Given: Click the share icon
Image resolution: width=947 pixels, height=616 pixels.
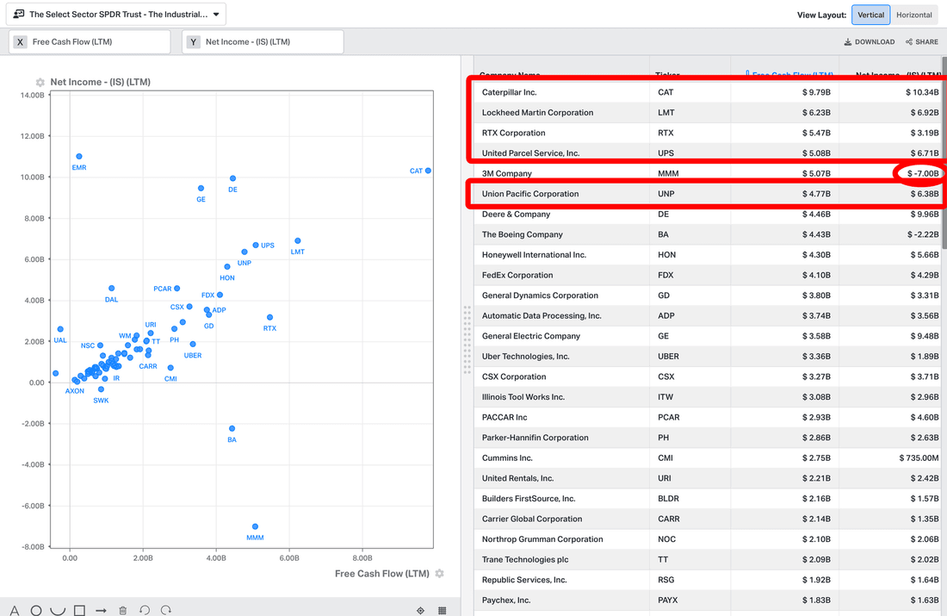Looking at the screenshot, I should coord(909,41).
